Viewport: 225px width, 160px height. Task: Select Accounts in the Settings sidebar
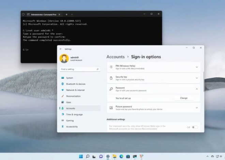pos(80,108)
